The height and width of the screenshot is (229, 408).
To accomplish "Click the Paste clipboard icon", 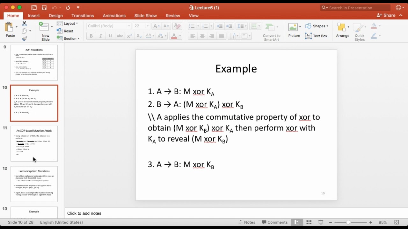I will point(9,27).
